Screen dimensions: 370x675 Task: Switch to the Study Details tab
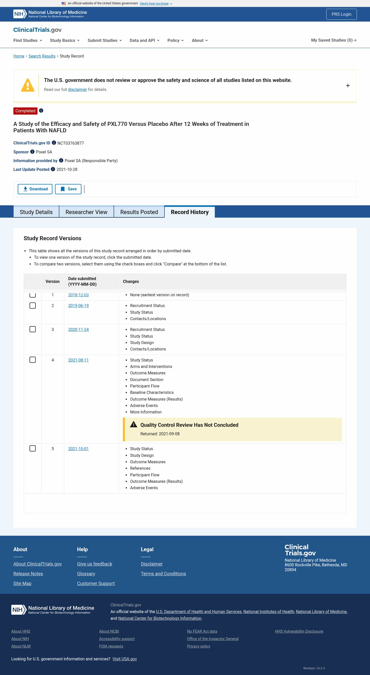[36, 212]
